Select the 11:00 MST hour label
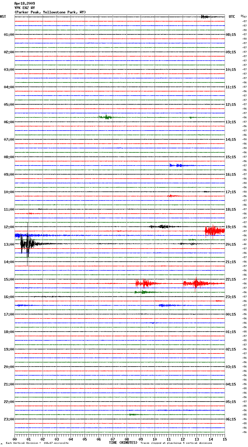Viewport: 248px width, 447px height. coord(9,210)
